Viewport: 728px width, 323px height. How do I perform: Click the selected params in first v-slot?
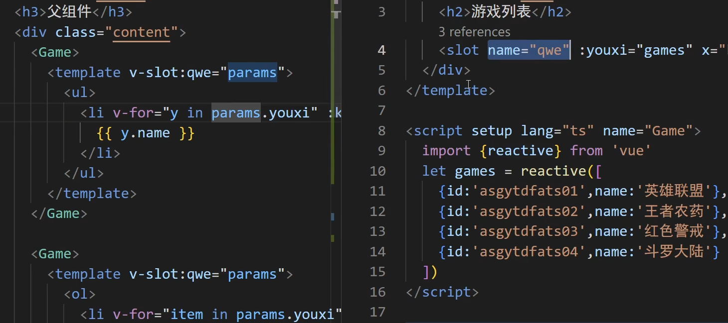pos(252,73)
